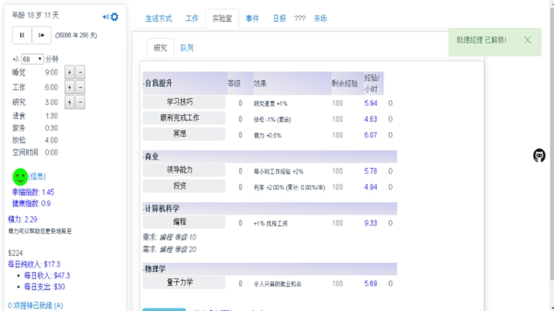Increase 睡觉 hours with the plus button

tap(69, 72)
